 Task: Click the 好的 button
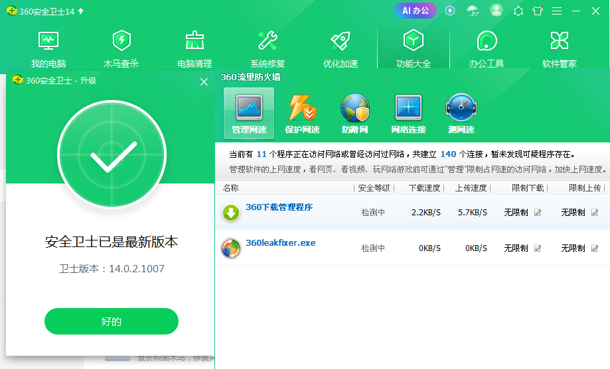pos(112,321)
